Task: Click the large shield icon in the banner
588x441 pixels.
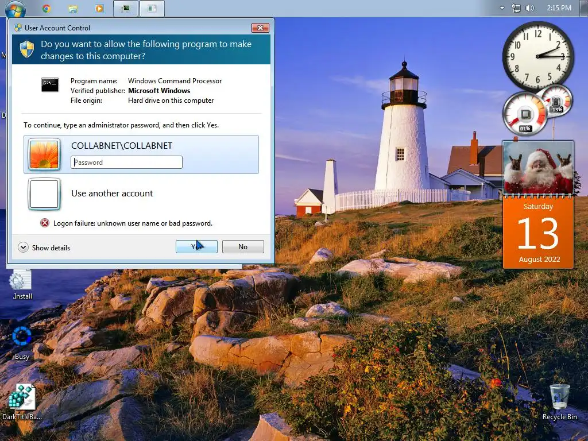Action: [x=27, y=49]
